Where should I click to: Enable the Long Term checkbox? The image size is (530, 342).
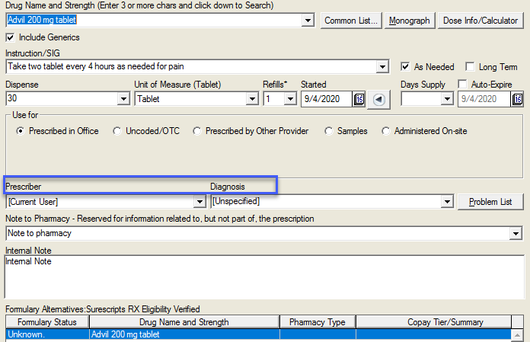click(470, 67)
